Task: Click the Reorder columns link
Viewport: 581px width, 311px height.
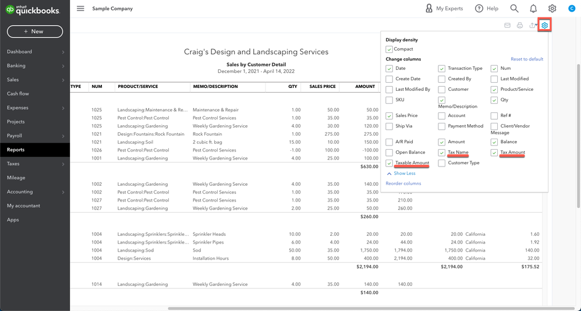Action: click(x=403, y=183)
